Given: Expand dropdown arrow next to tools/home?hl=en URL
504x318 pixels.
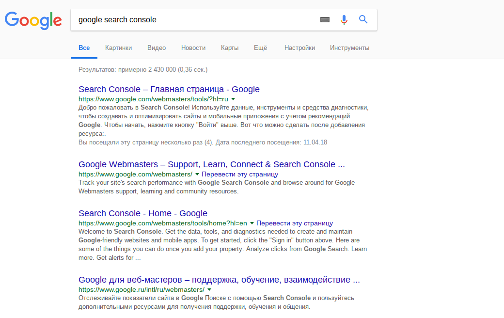Looking at the screenshot, I should [x=252, y=223].
